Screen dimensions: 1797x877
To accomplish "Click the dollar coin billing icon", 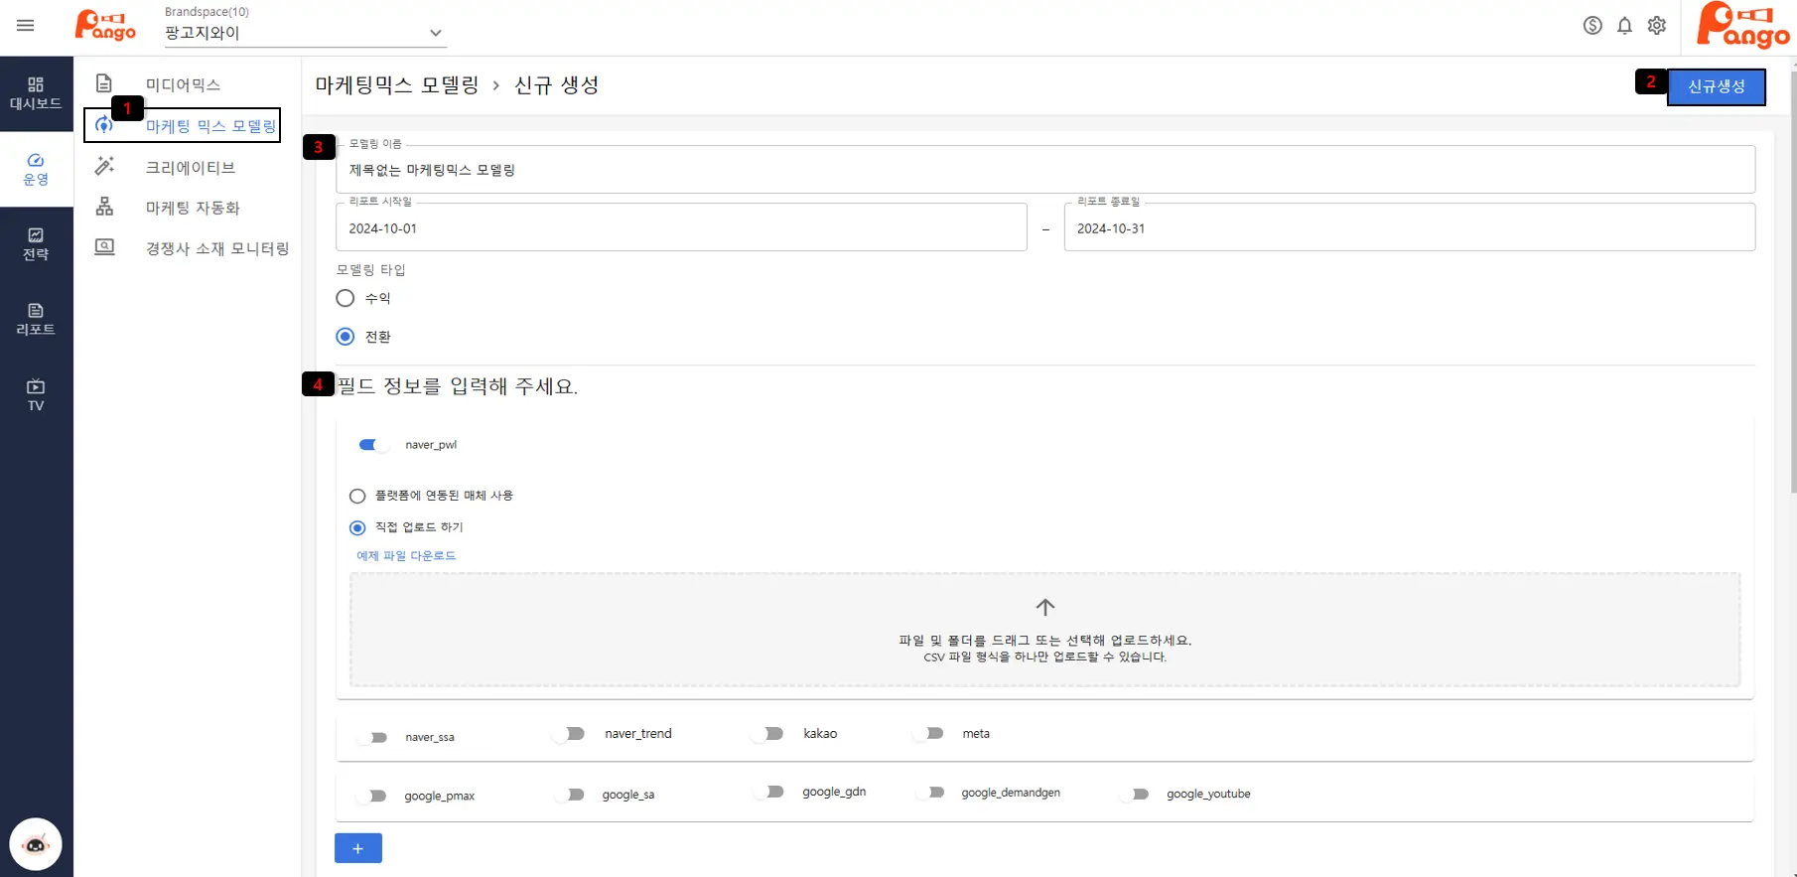I will [1592, 26].
